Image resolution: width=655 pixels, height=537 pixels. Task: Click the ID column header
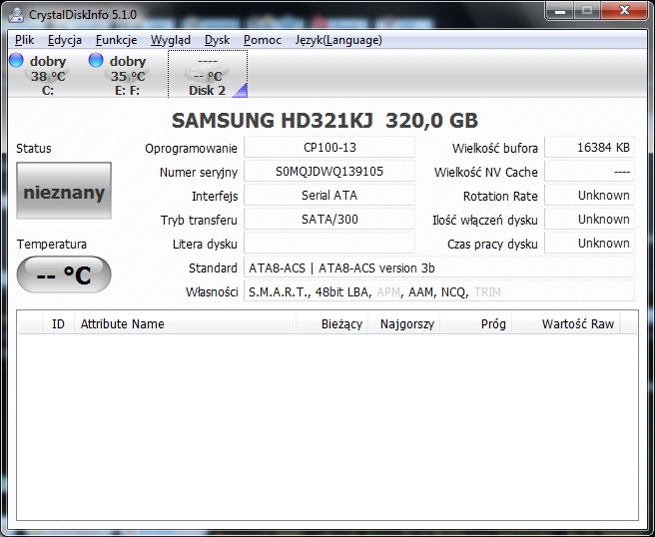click(x=58, y=324)
